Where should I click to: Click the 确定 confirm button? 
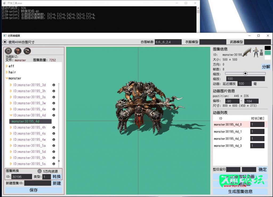point(263,169)
